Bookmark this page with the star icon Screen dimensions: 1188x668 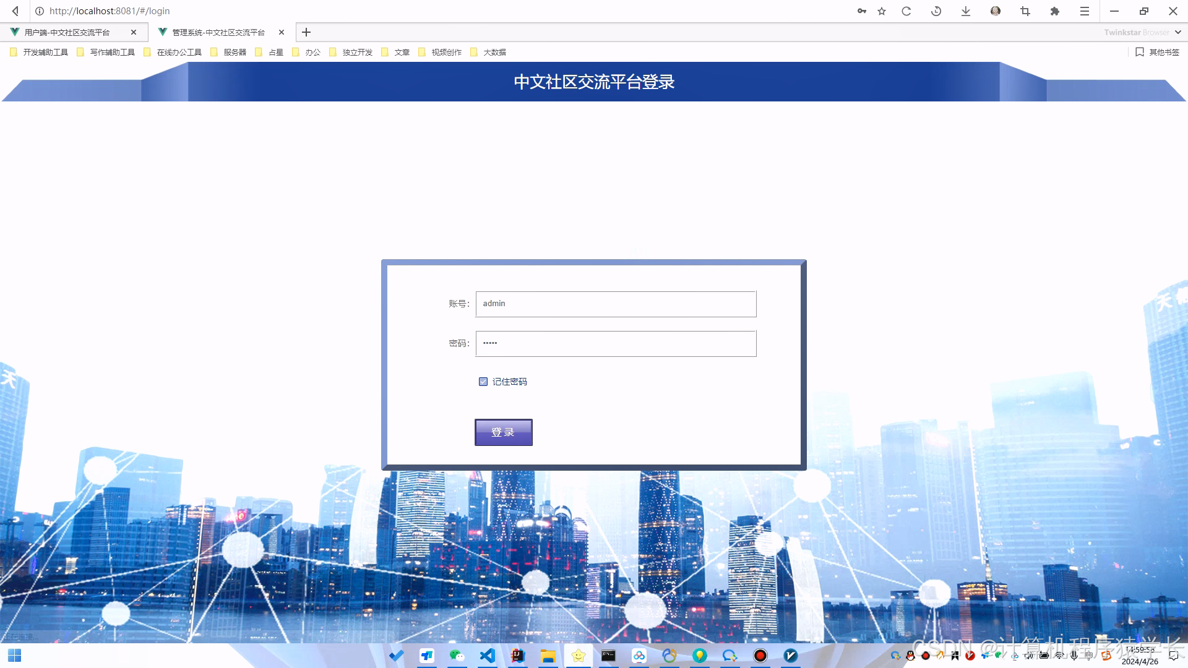[x=881, y=11]
